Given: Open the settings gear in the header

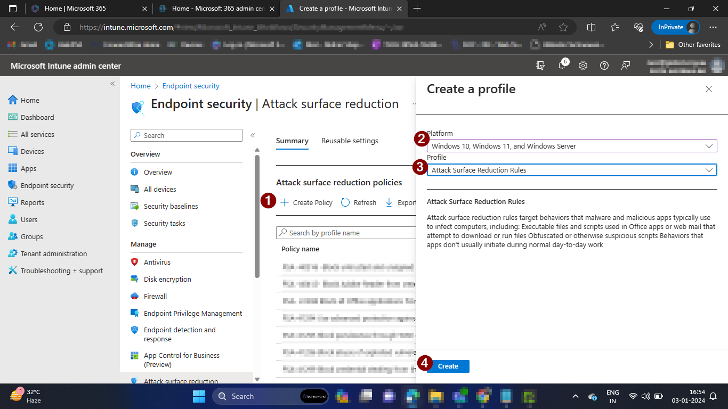Looking at the screenshot, I should click(x=583, y=66).
